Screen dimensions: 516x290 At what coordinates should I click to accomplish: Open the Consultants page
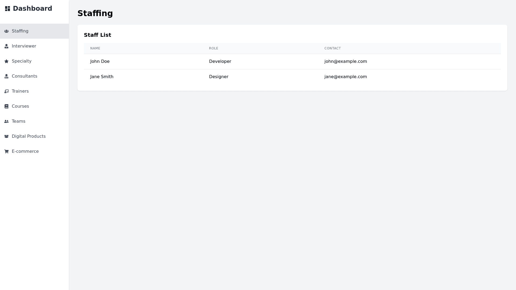point(24,76)
